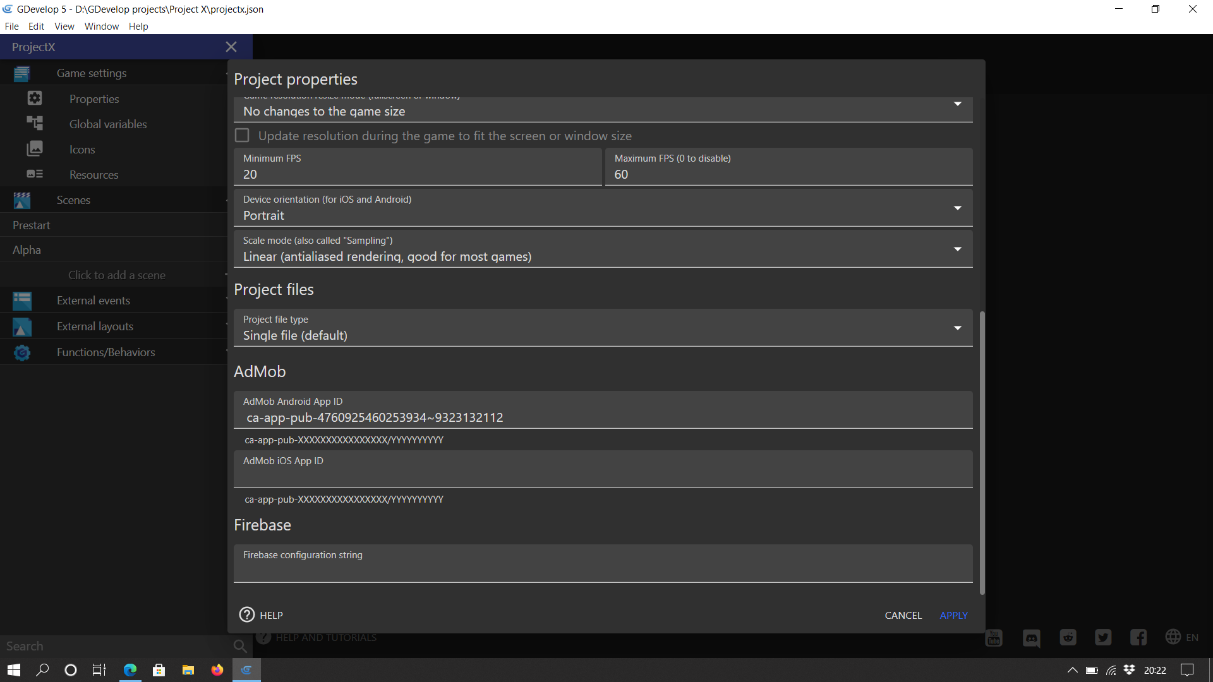This screenshot has height=682, width=1213.
Task: Select the Edit menu
Action: (x=36, y=26)
